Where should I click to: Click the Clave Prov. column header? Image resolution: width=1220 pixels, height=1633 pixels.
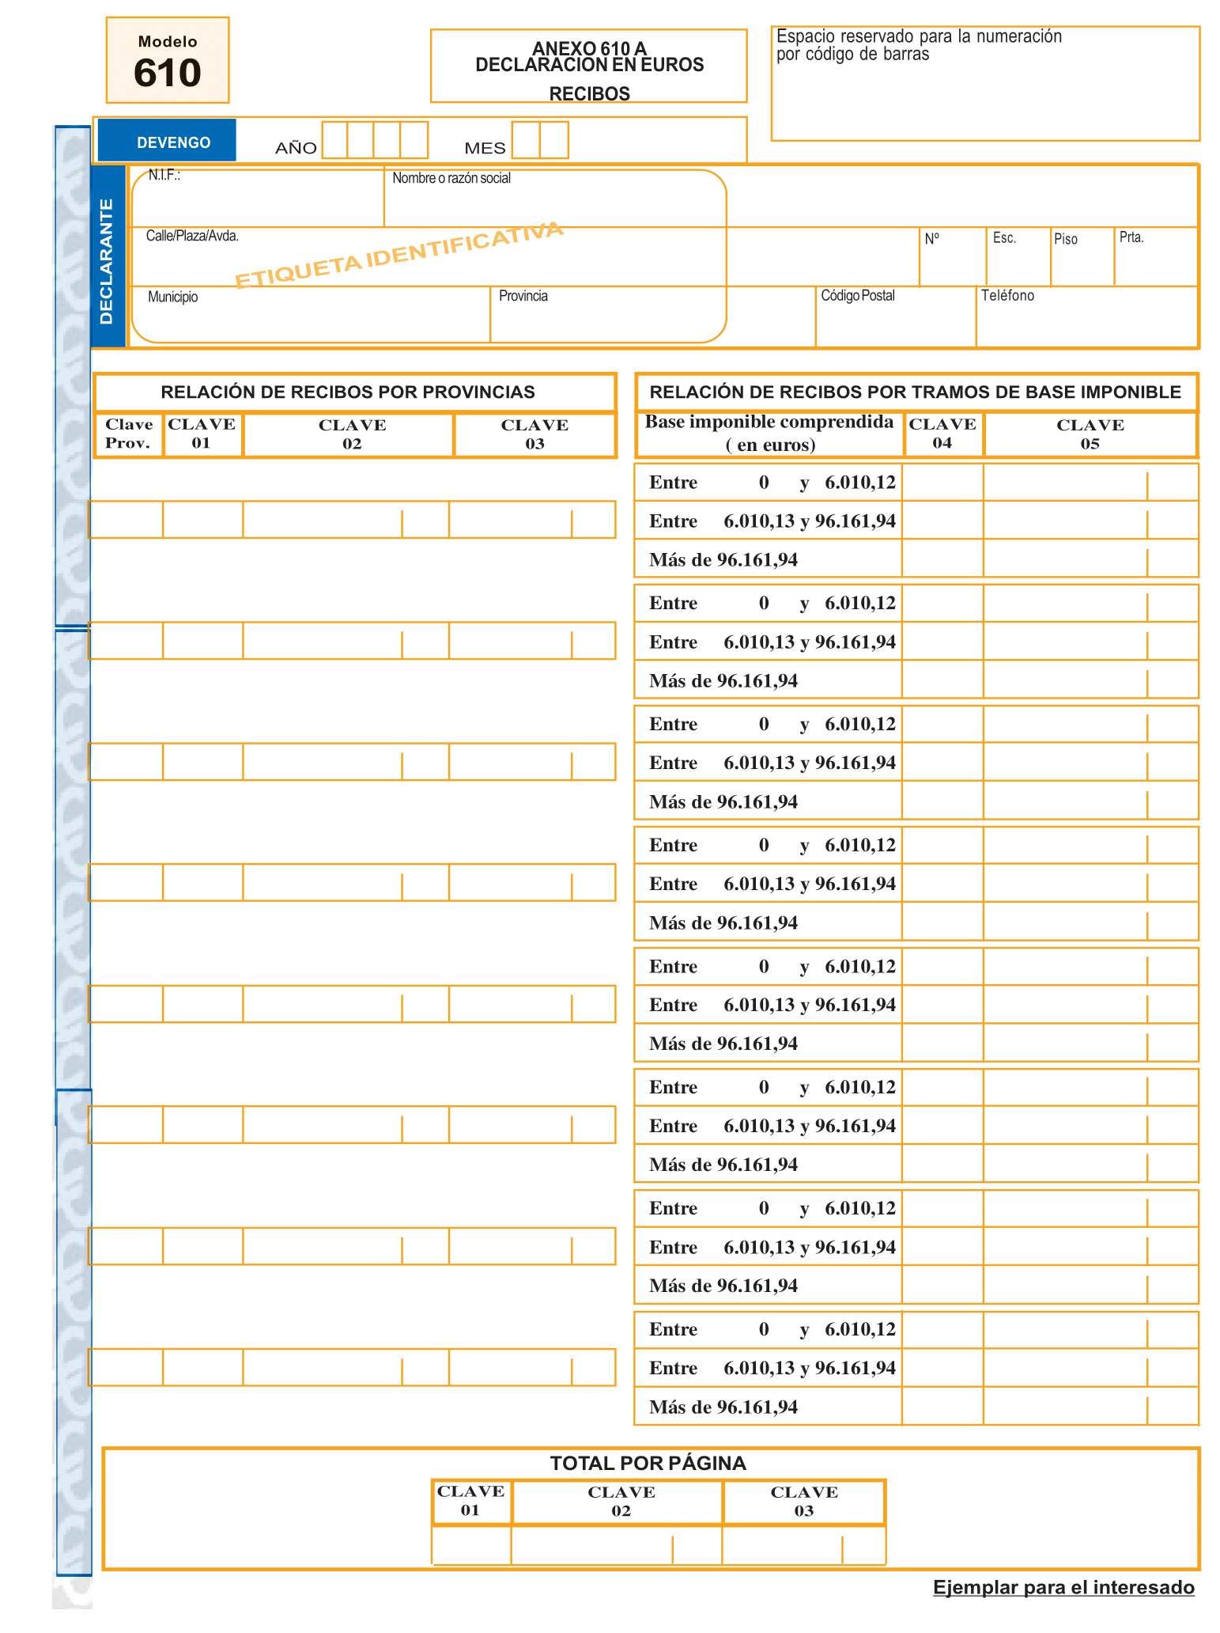[129, 434]
